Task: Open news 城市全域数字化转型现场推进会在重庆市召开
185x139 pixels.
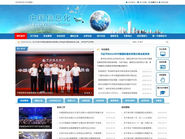Action: [x=117, y=84]
